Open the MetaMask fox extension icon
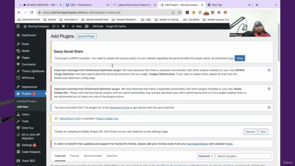Viewport: 295px width, 166px height. click(x=225, y=12)
